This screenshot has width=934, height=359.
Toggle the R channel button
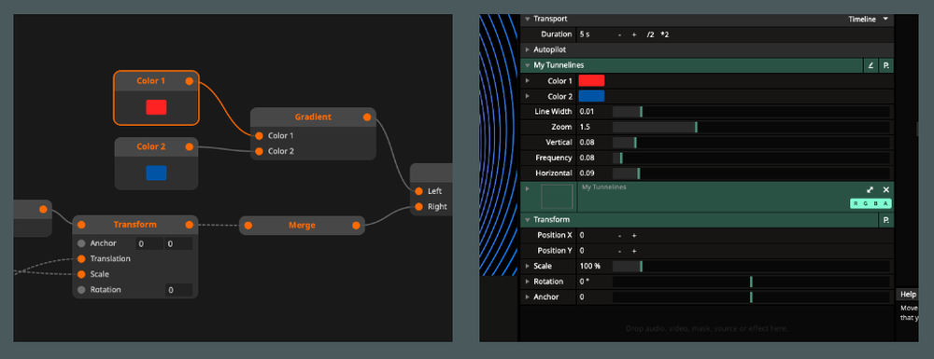pyautogui.click(x=856, y=204)
